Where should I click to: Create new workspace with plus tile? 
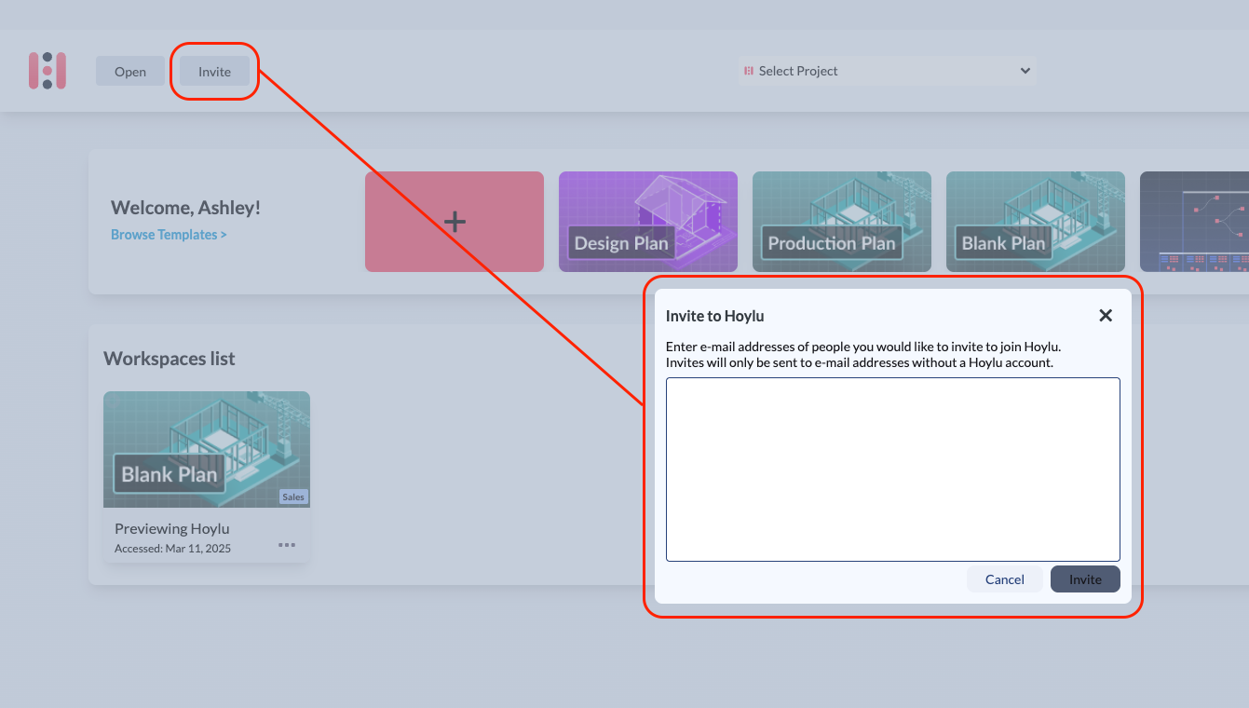pyautogui.click(x=455, y=222)
